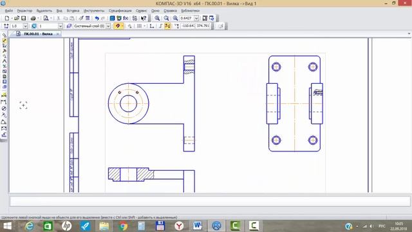This screenshot has height=232, width=412.
Task: Print the drawing
Action: [33, 18]
